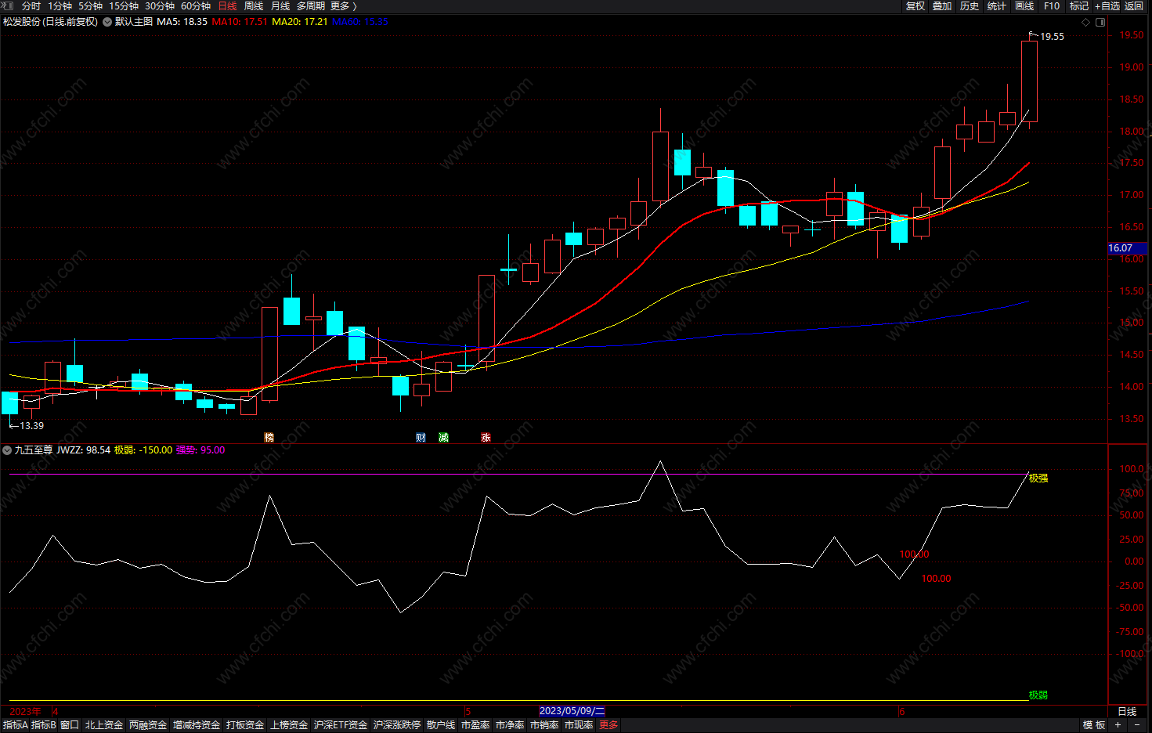Open the red 更多 indicators menu
Viewport: 1152px width, 733px height.
(x=609, y=725)
